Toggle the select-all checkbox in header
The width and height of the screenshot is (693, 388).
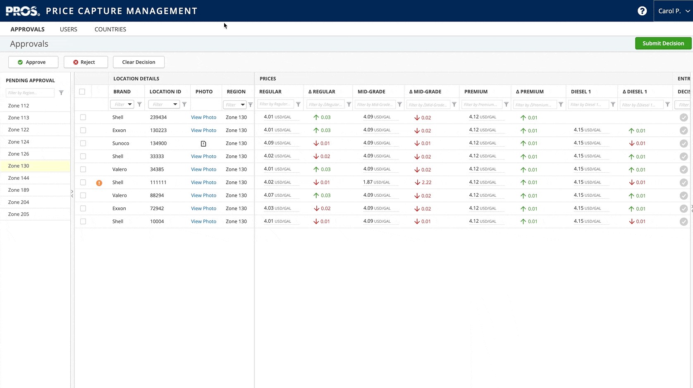(82, 92)
